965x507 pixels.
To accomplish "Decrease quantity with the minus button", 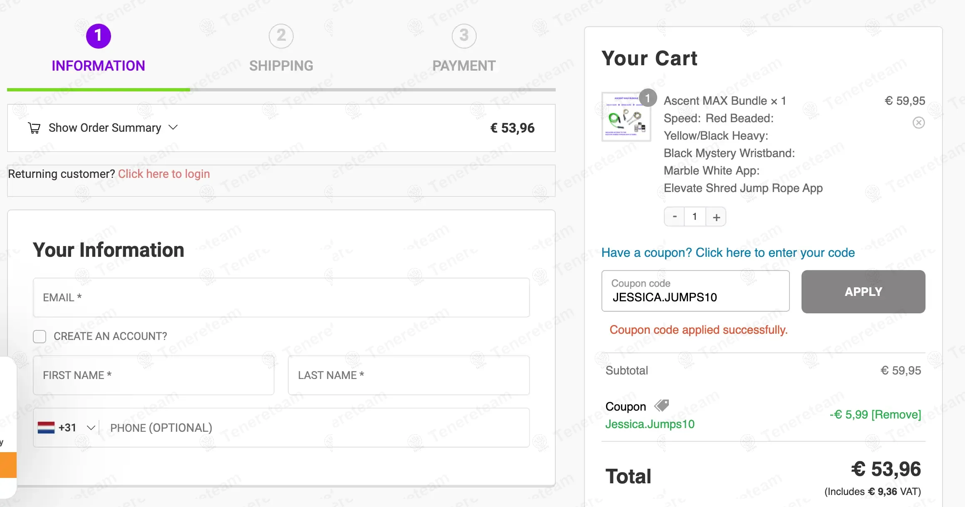I will (x=675, y=217).
